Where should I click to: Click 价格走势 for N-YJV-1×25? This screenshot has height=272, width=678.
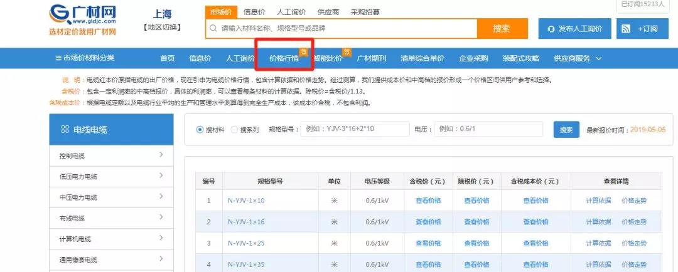coord(634,243)
